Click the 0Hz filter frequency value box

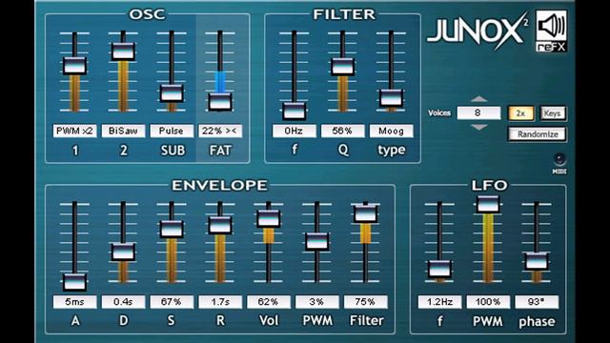coord(294,131)
